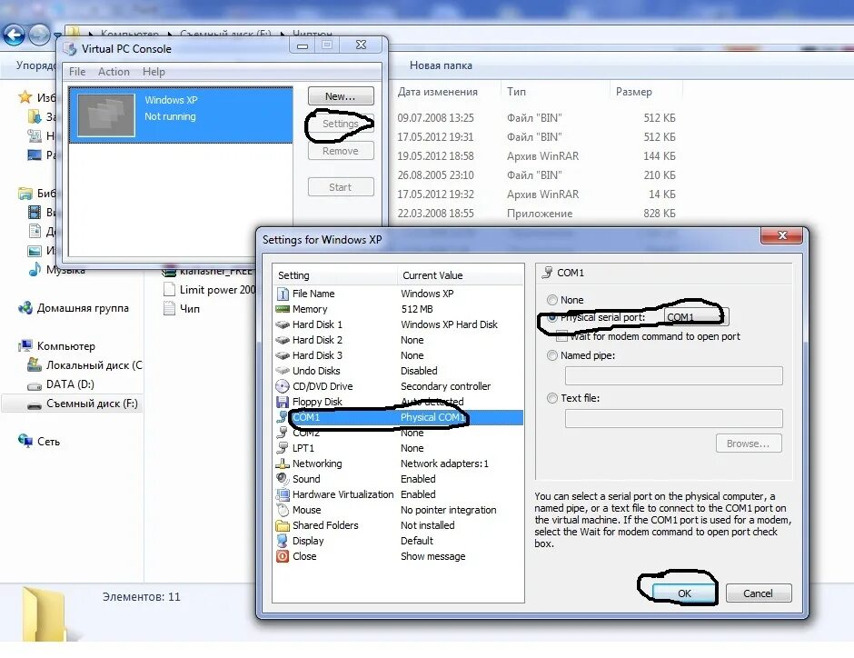Select the Text file radio button
Image resolution: width=854 pixels, height=658 pixels.
click(x=552, y=398)
